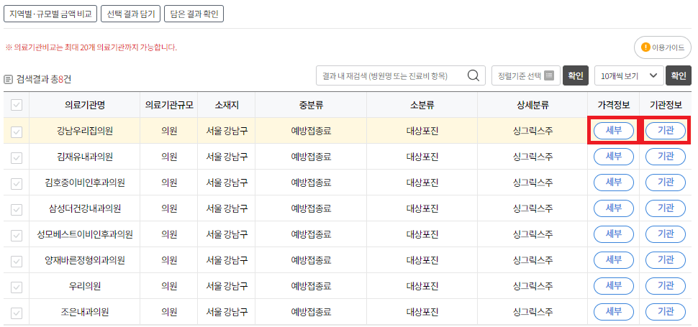Click the 의료기관명 column header
The image size is (698, 327).
tap(85, 106)
